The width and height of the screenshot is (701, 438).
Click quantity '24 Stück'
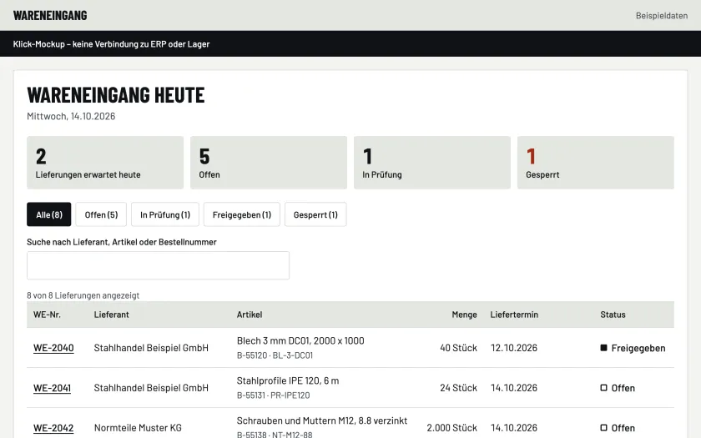click(458, 388)
